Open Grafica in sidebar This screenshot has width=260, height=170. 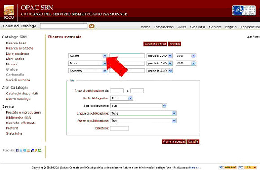coord(12,69)
